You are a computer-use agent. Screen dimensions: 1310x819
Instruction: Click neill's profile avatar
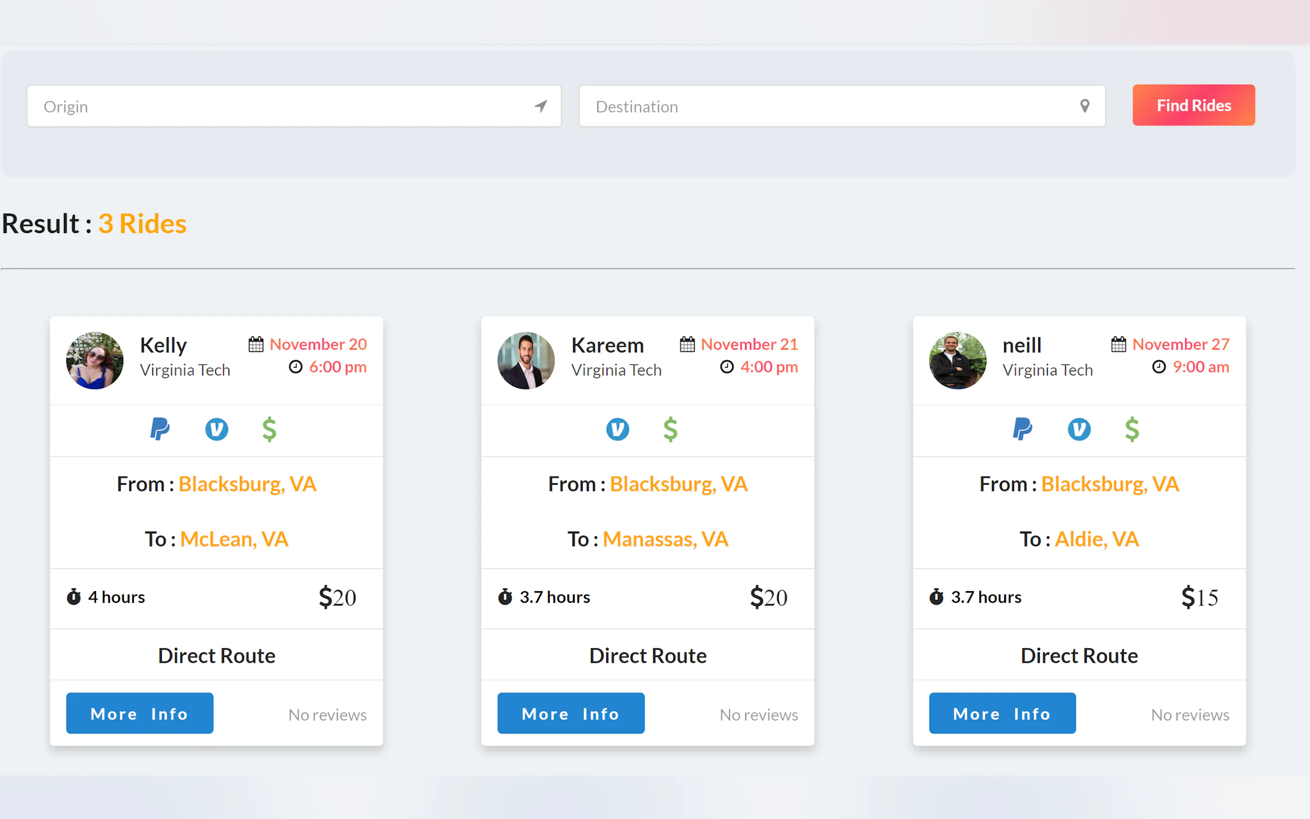957,360
